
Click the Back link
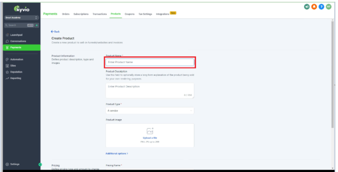55,32
